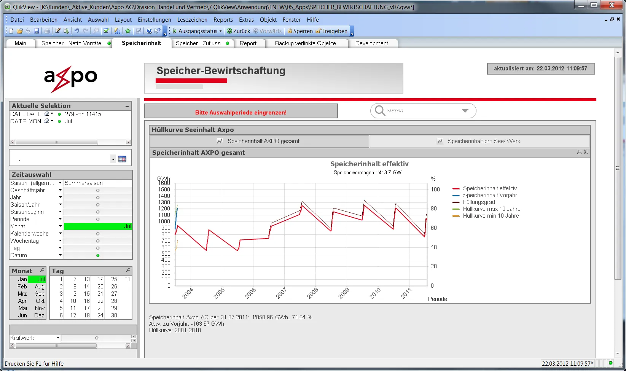Launch the quick chart wizard icon
The width and height of the screenshot is (626, 371).
[x=117, y=31]
